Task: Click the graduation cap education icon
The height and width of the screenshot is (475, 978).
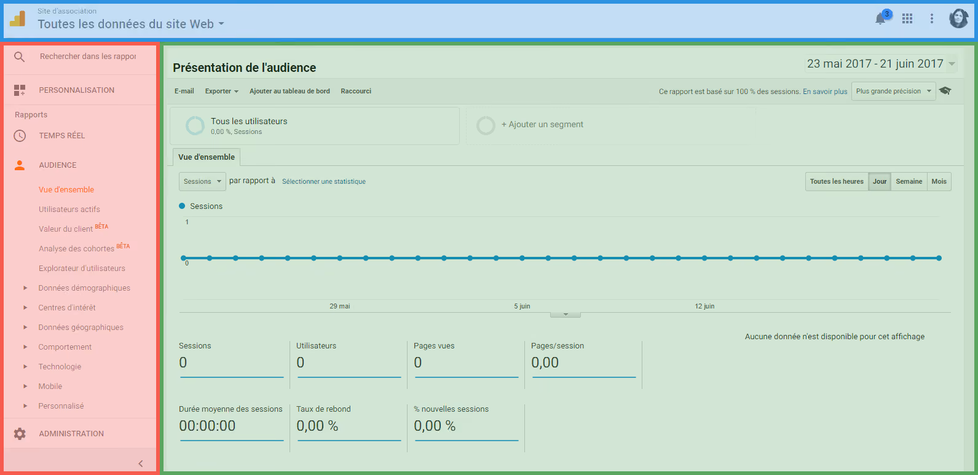Action: [x=945, y=91]
